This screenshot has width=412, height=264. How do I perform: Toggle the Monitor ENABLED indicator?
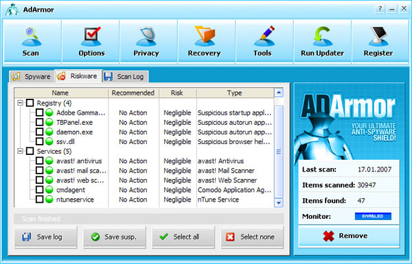(x=373, y=216)
